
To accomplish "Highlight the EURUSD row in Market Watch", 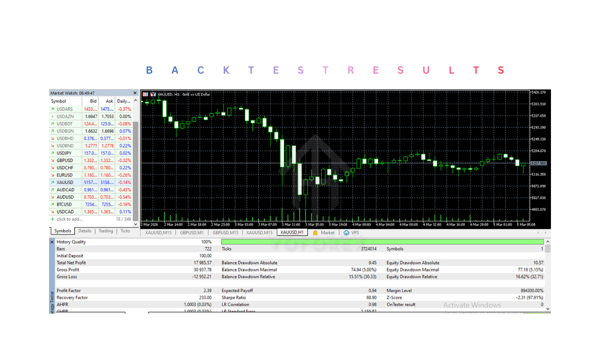I will 76,175.
